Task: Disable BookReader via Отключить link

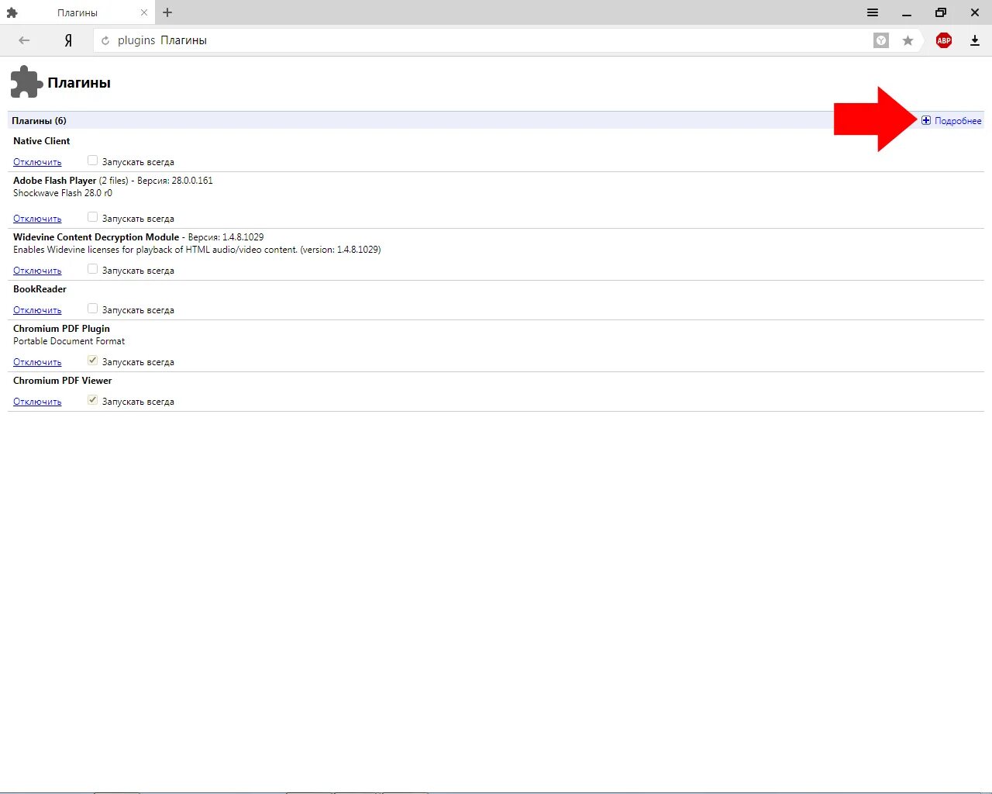Action: (37, 310)
